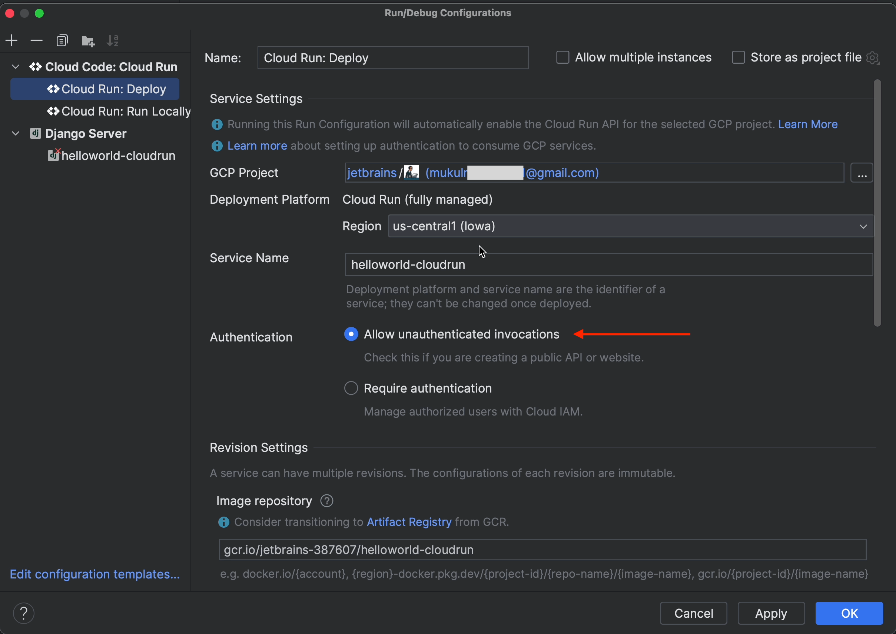The image size is (896, 634).
Task: Collapse the Django Server project tree
Action: click(x=15, y=133)
